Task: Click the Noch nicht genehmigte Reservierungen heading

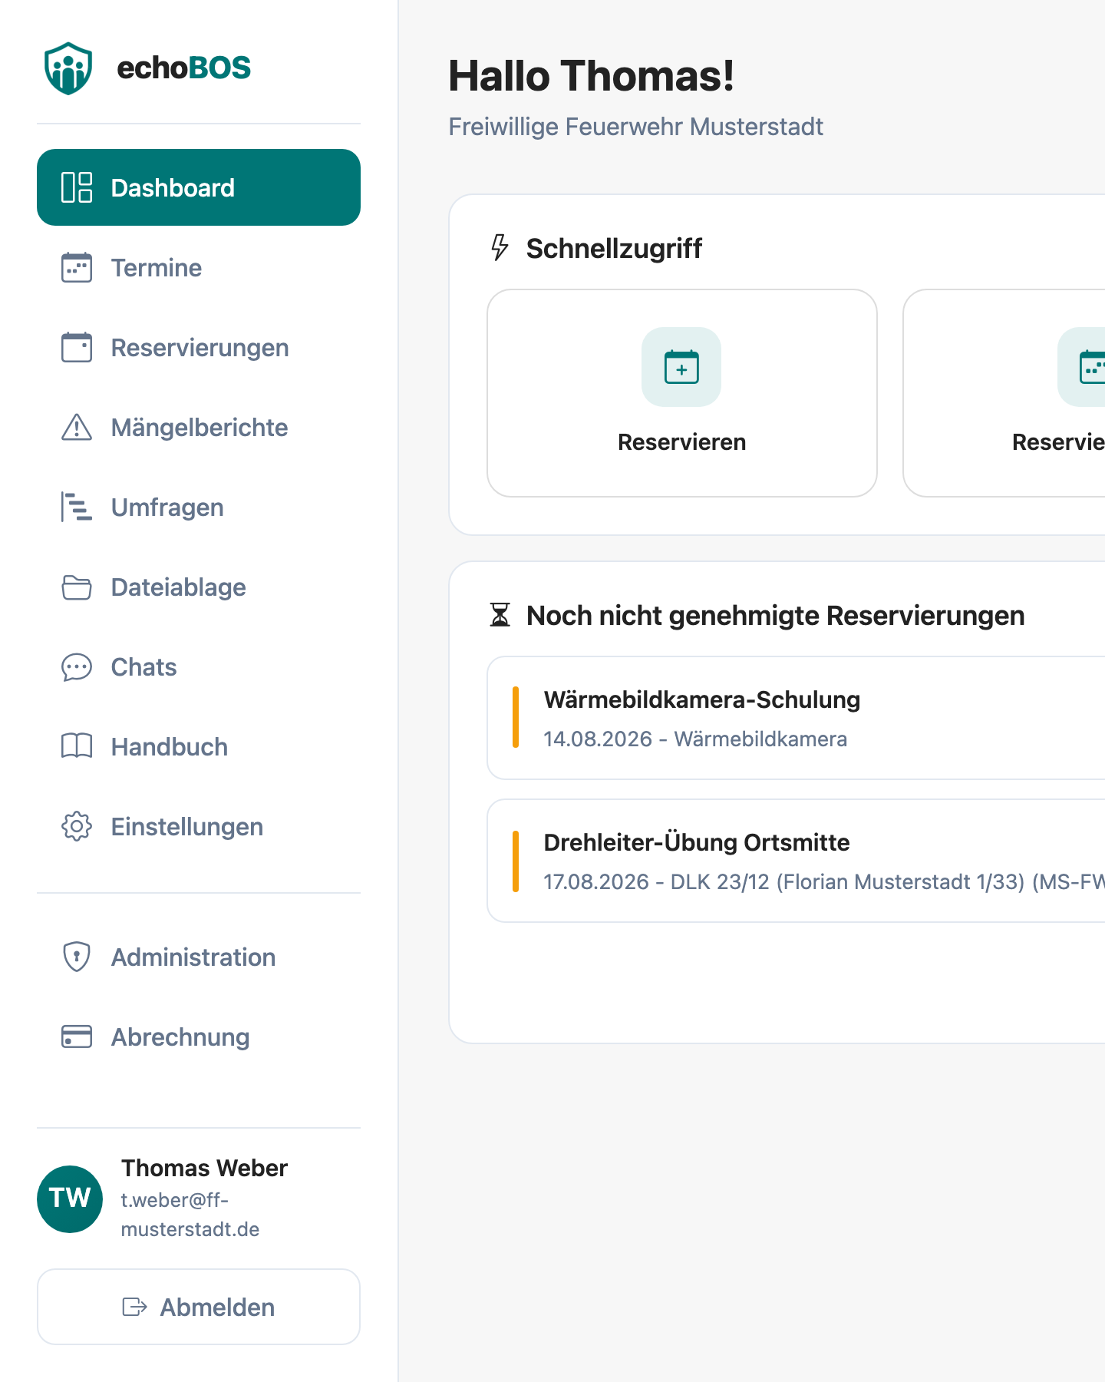Action: pos(775,616)
